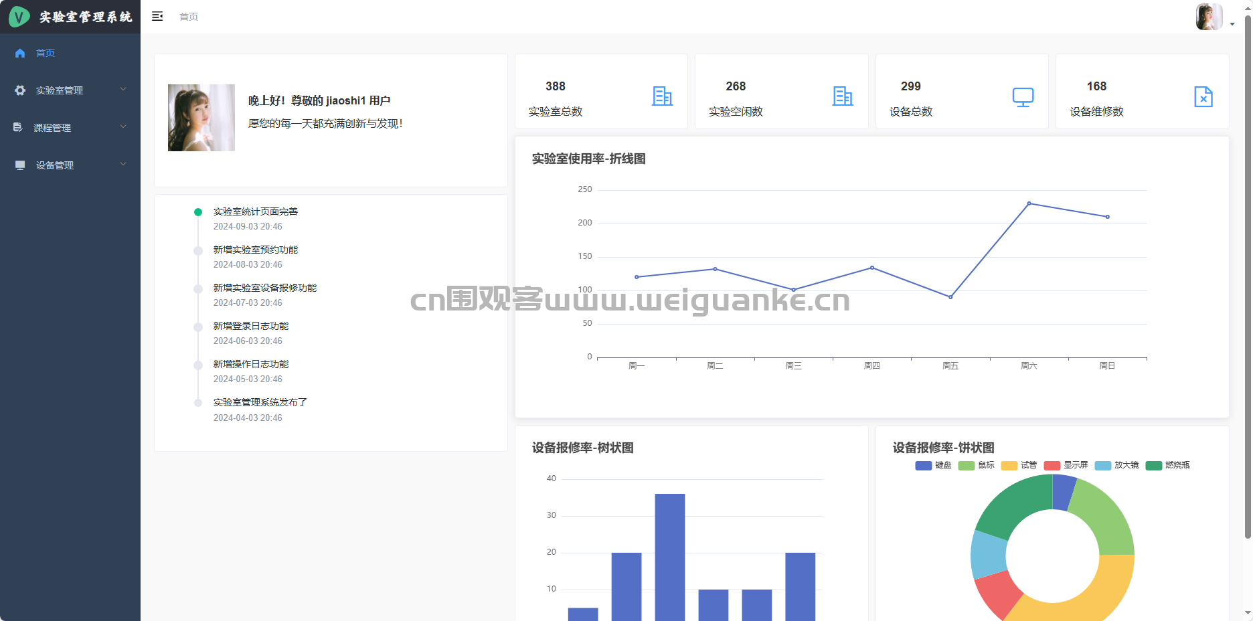This screenshot has height=621, width=1253.
Task: Click the green V logo icon
Action: pos(19,16)
